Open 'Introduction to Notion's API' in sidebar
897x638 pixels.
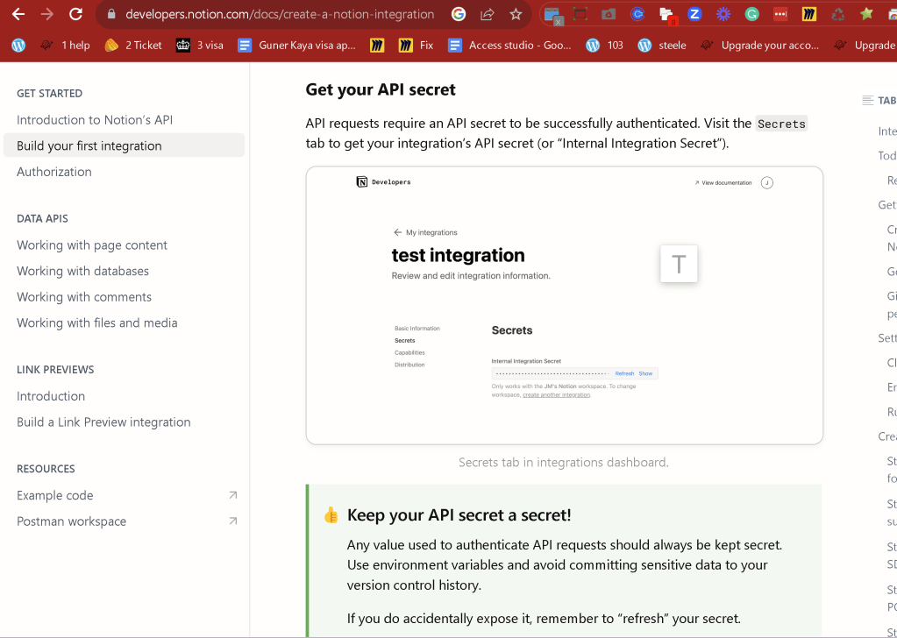pos(95,120)
